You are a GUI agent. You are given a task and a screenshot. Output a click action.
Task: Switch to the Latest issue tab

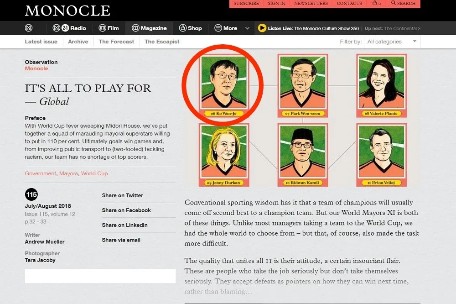[x=41, y=42]
